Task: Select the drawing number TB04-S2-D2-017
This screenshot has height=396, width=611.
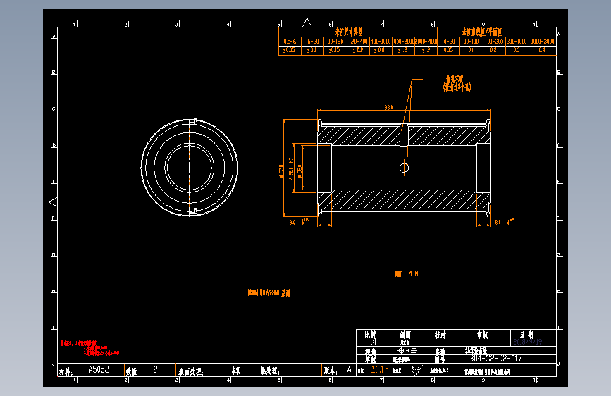Action: pos(494,358)
